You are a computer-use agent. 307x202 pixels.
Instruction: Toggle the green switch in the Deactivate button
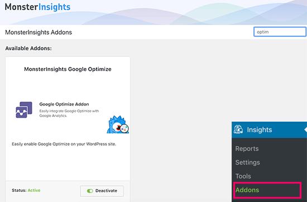90,191
